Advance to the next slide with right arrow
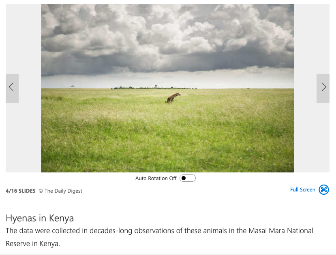Image resolution: width=336 pixels, height=255 pixels. tap(323, 88)
